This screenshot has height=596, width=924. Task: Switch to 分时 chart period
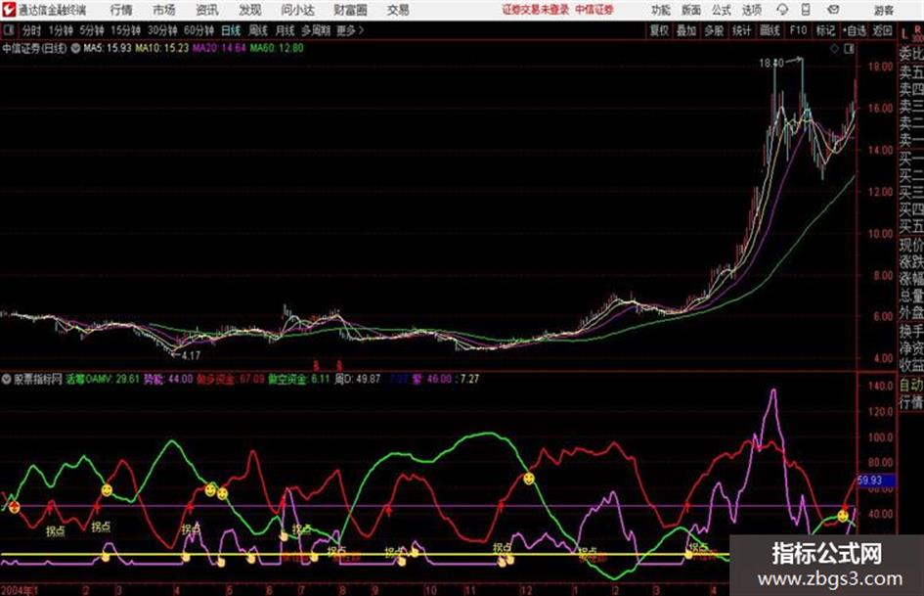[x=31, y=30]
